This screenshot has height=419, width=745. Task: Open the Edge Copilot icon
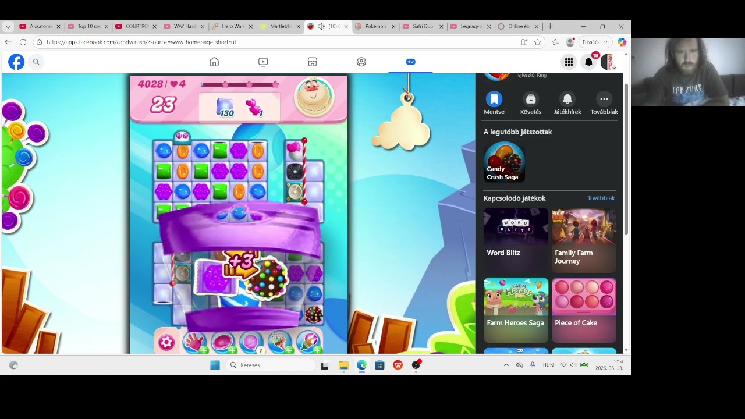point(622,42)
